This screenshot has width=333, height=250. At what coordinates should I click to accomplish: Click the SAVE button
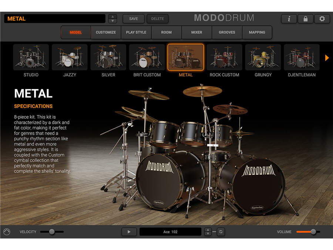pos(134,19)
